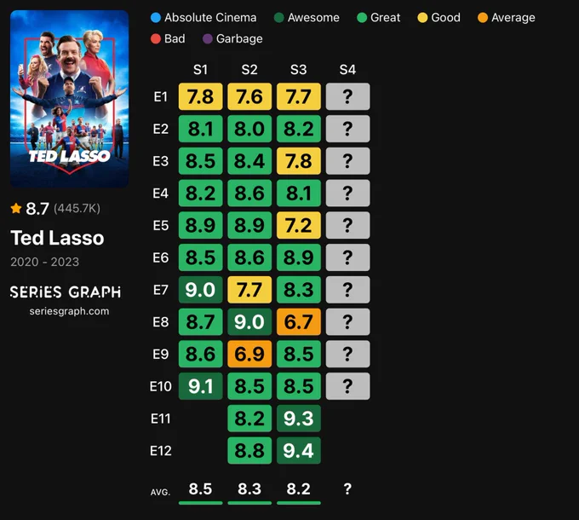Click the dark green Awesome legend dot
Screen dimensions: 579x520
pyautogui.click(x=279, y=17)
